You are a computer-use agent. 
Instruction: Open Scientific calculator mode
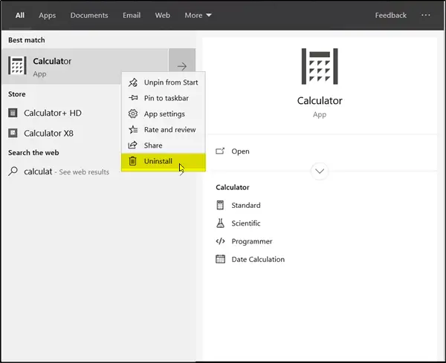point(245,223)
